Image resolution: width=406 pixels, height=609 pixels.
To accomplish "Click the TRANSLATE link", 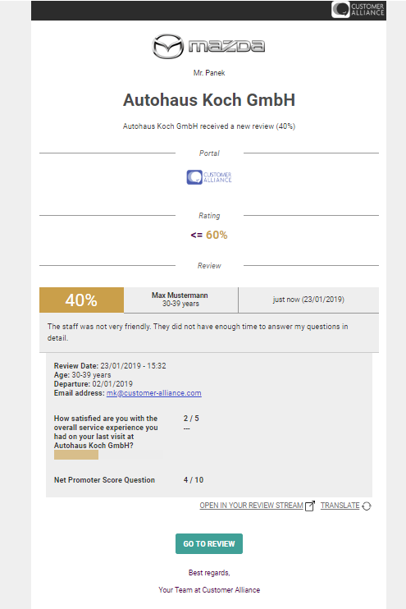I will [x=340, y=506].
